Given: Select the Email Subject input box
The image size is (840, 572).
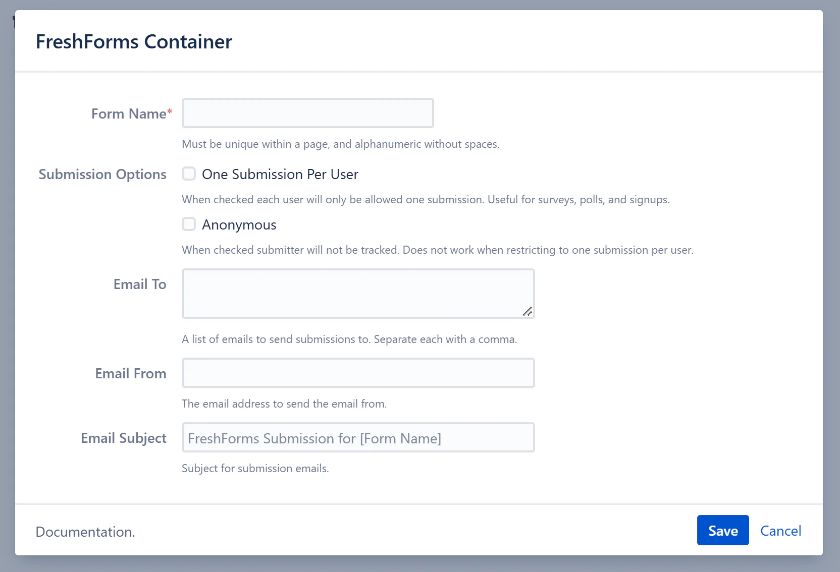Looking at the screenshot, I should point(358,437).
